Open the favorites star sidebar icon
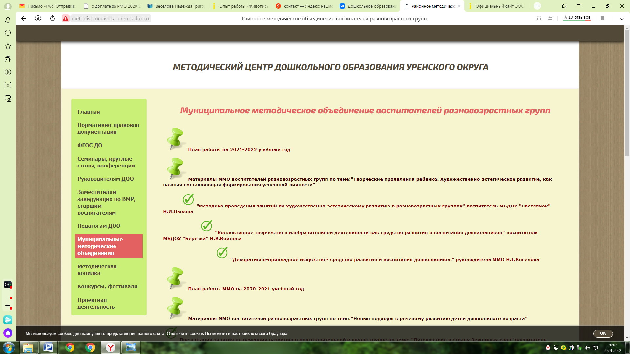 coord(8,46)
